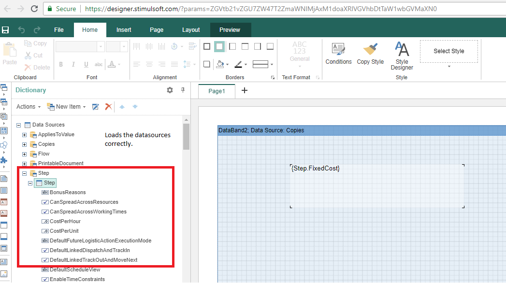This screenshot has width=506, height=283.
Task: Toggle the shadow border icon
Action: click(x=207, y=64)
